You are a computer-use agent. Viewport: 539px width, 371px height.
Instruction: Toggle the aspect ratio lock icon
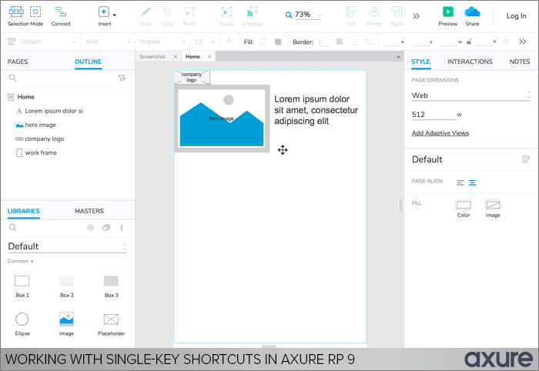(469, 42)
